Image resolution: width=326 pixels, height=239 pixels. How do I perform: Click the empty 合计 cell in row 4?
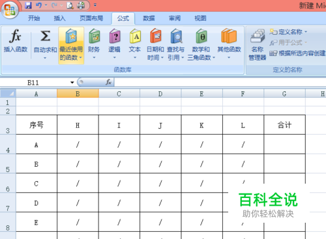click(x=284, y=145)
